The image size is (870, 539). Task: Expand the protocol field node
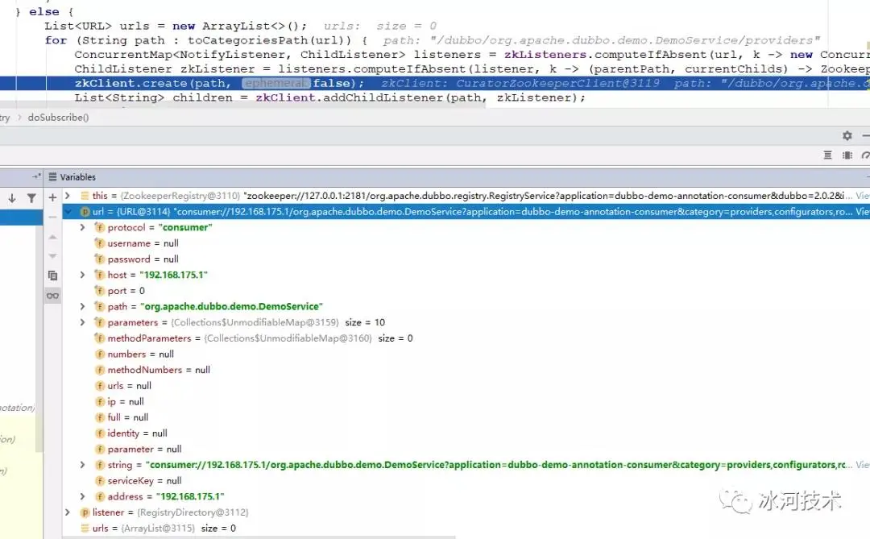[x=82, y=227]
